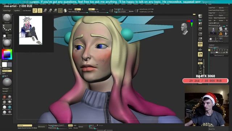Select visibility set V1
Image resolution: width=232 pixels, height=131 pixels.
click(210, 50)
